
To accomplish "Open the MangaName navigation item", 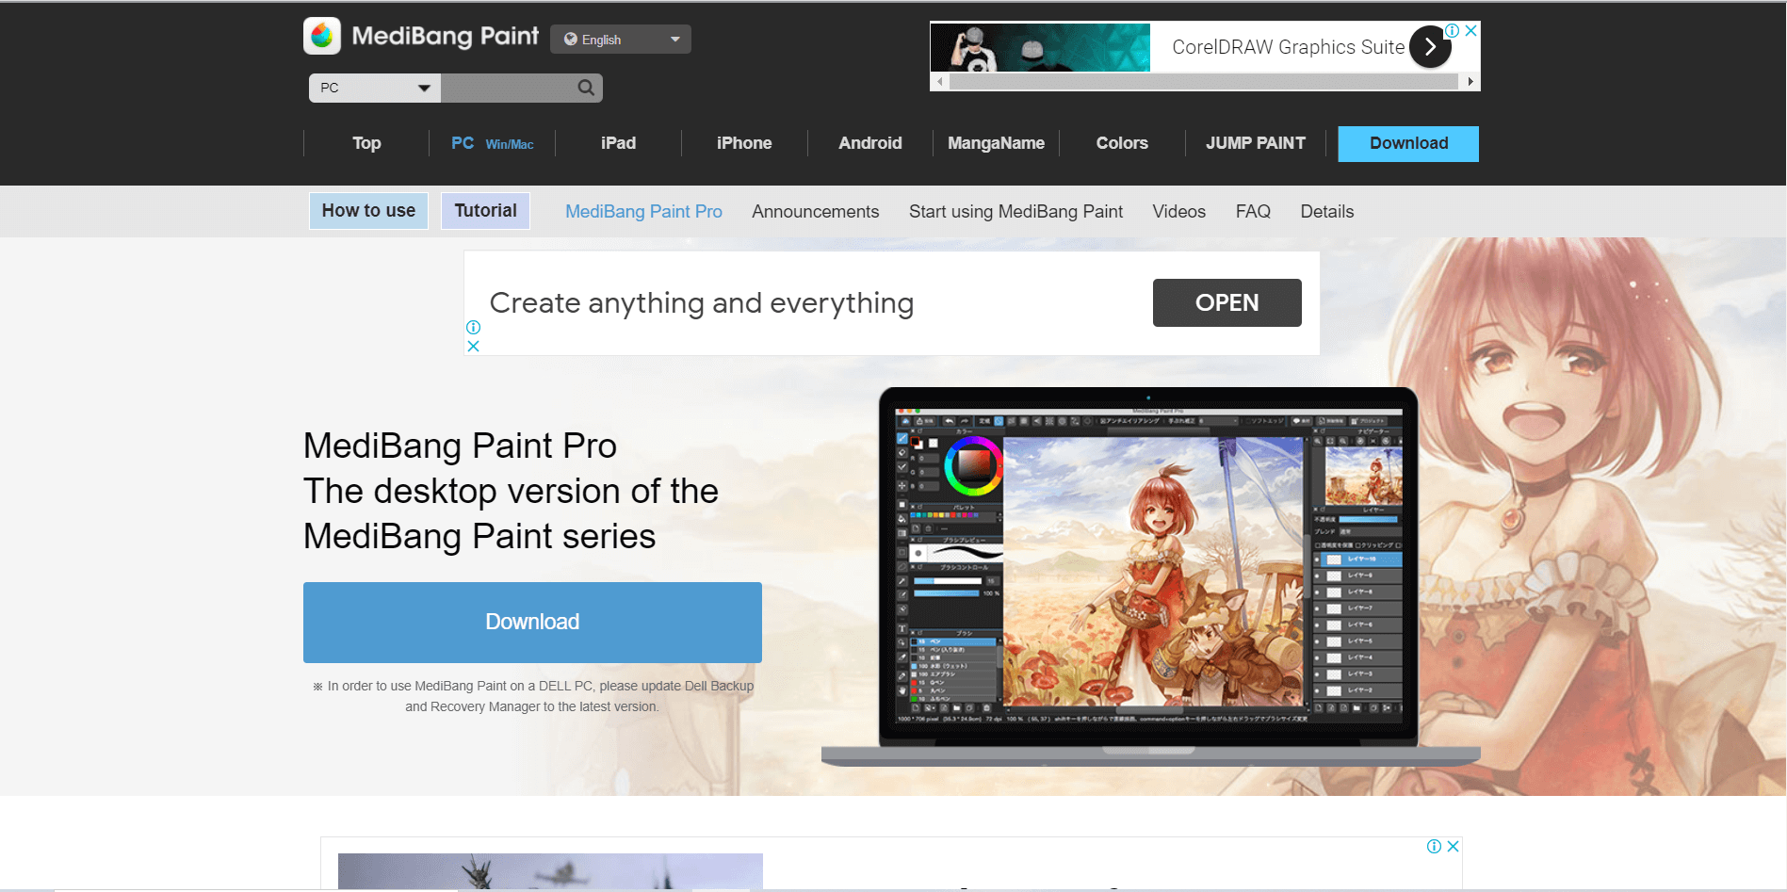I will (996, 143).
